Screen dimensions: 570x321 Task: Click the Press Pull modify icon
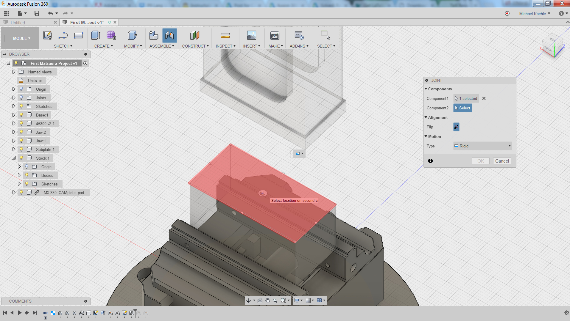(133, 35)
